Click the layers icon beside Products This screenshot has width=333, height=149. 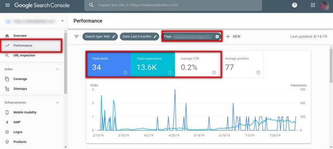coord(7,142)
